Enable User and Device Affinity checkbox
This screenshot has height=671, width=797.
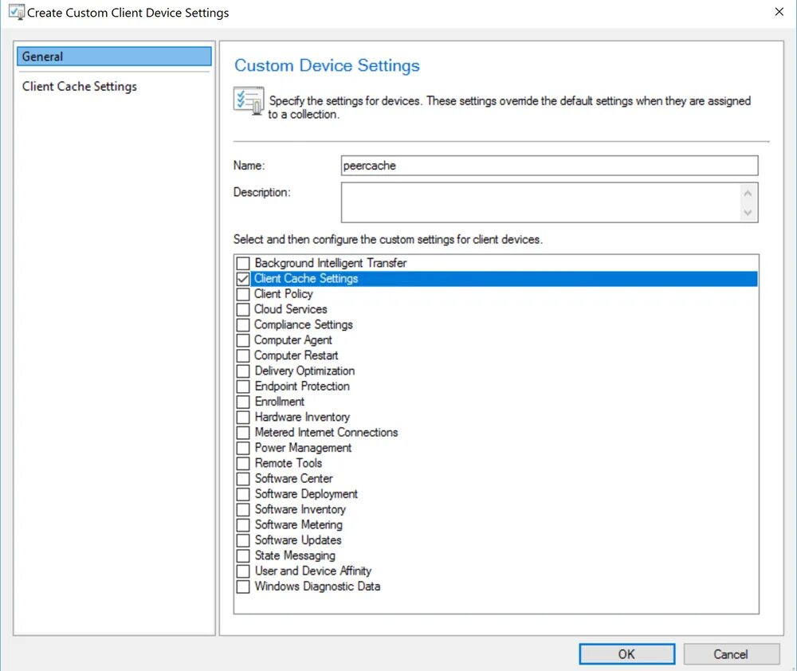click(243, 571)
